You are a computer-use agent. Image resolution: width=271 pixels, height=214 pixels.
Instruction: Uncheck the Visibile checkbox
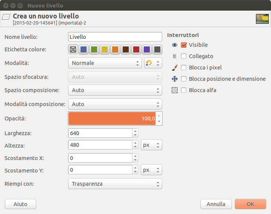coord(184,45)
